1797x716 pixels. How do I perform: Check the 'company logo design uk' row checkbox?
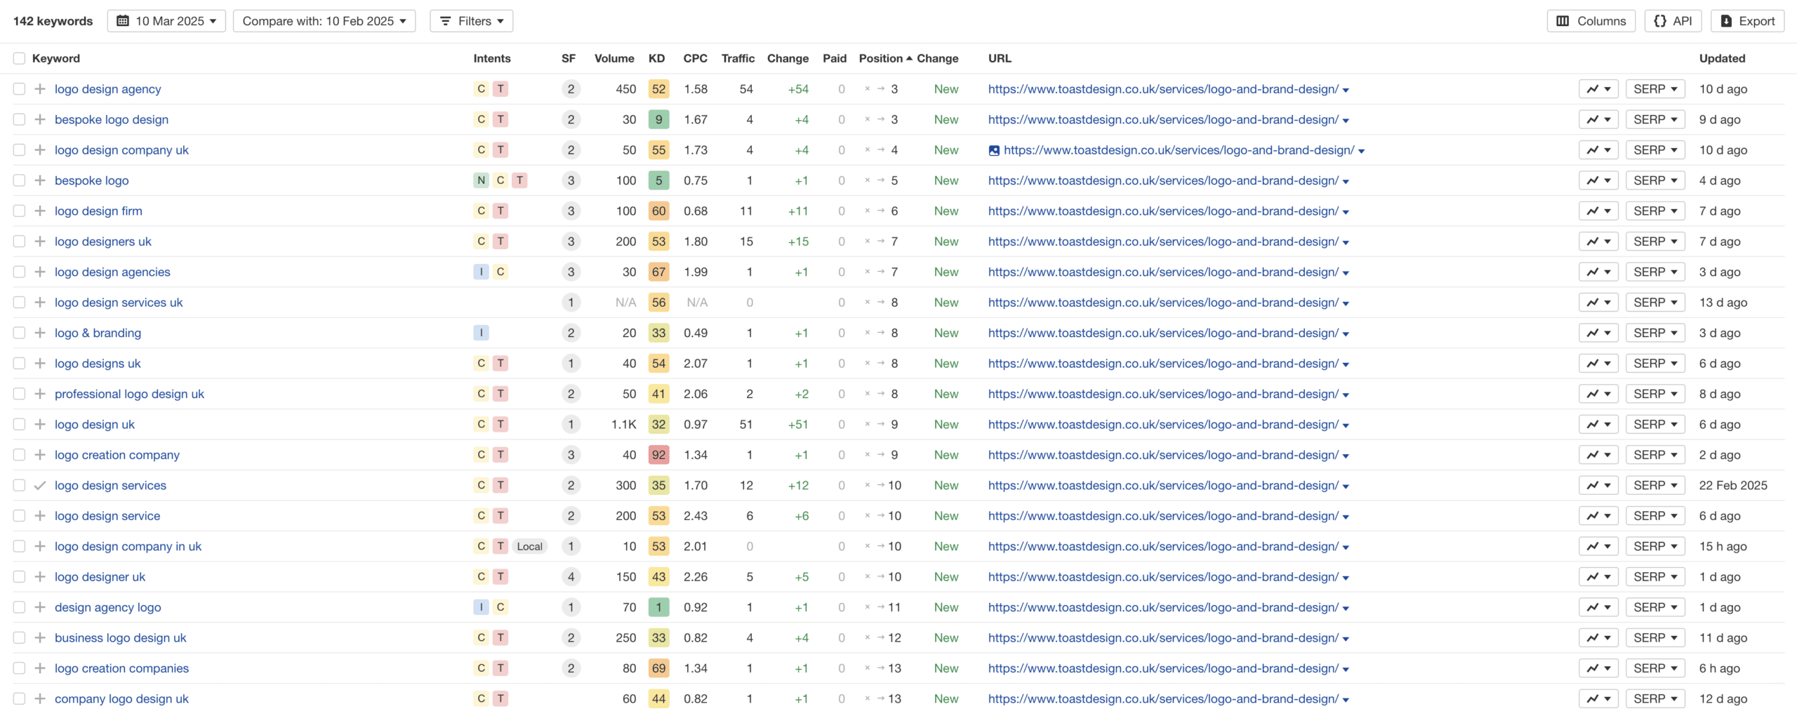[x=19, y=698]
